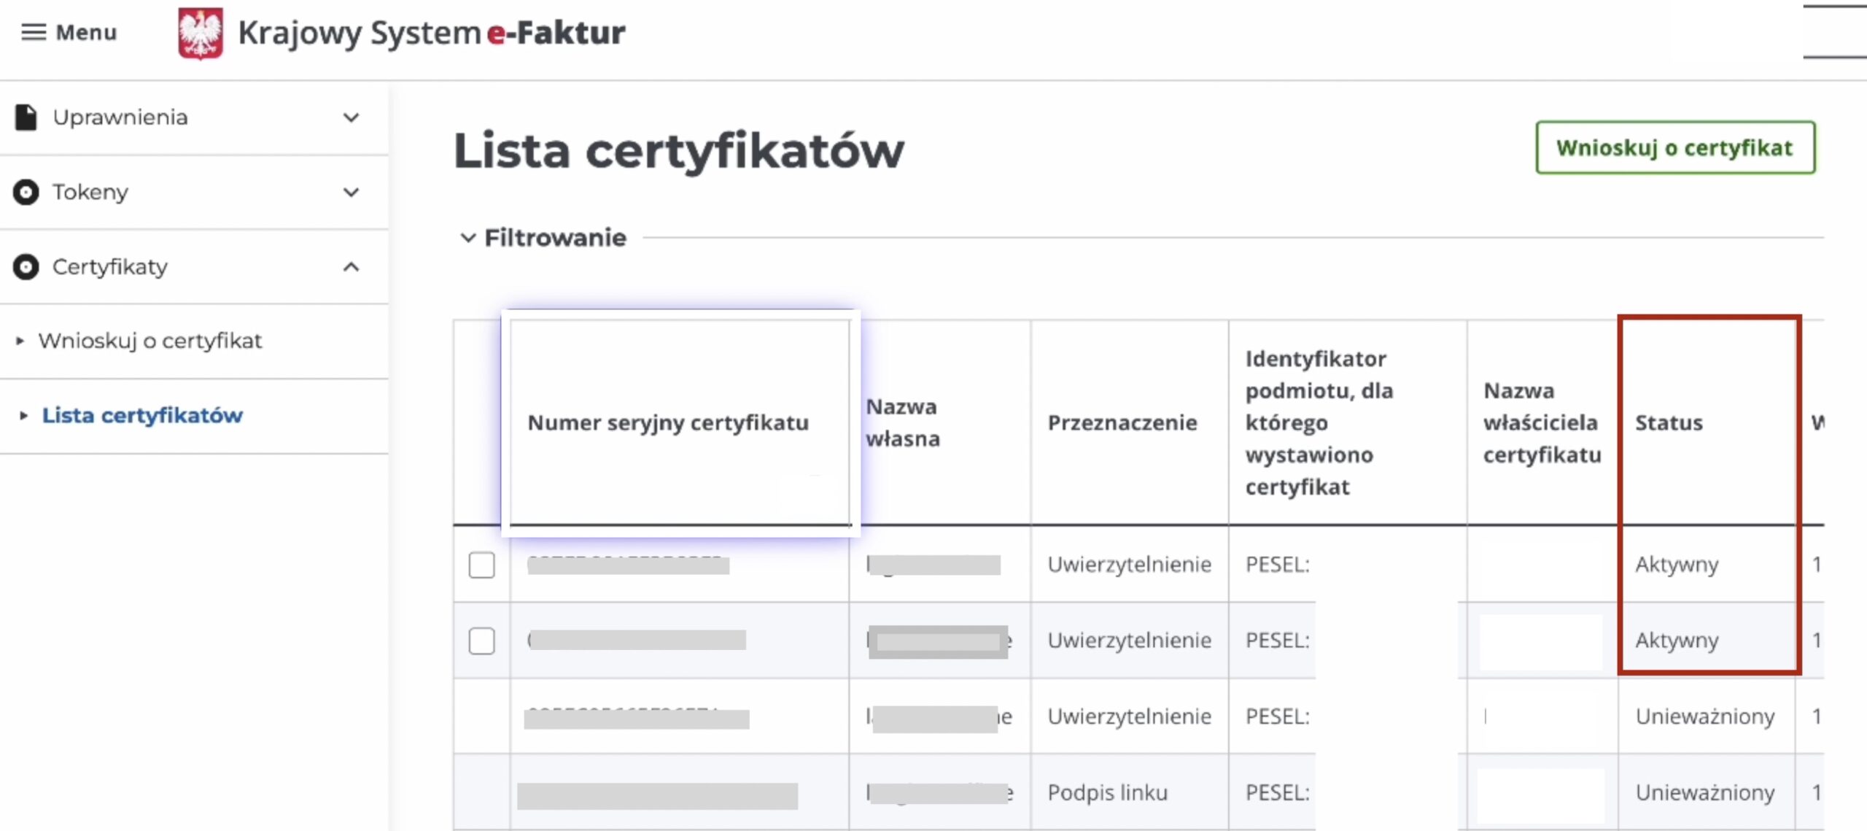Click the Krajowy System e-Faktur title
This screenshot has height=831, width=1867.
tap(432, 33)
